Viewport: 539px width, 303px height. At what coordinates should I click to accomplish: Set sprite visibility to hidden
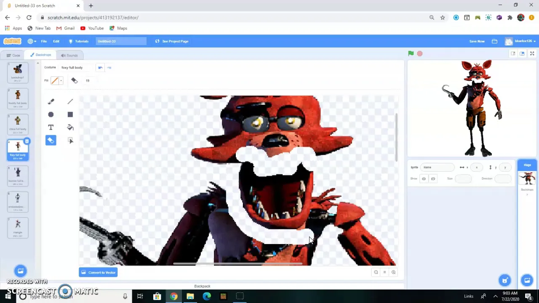433,179
